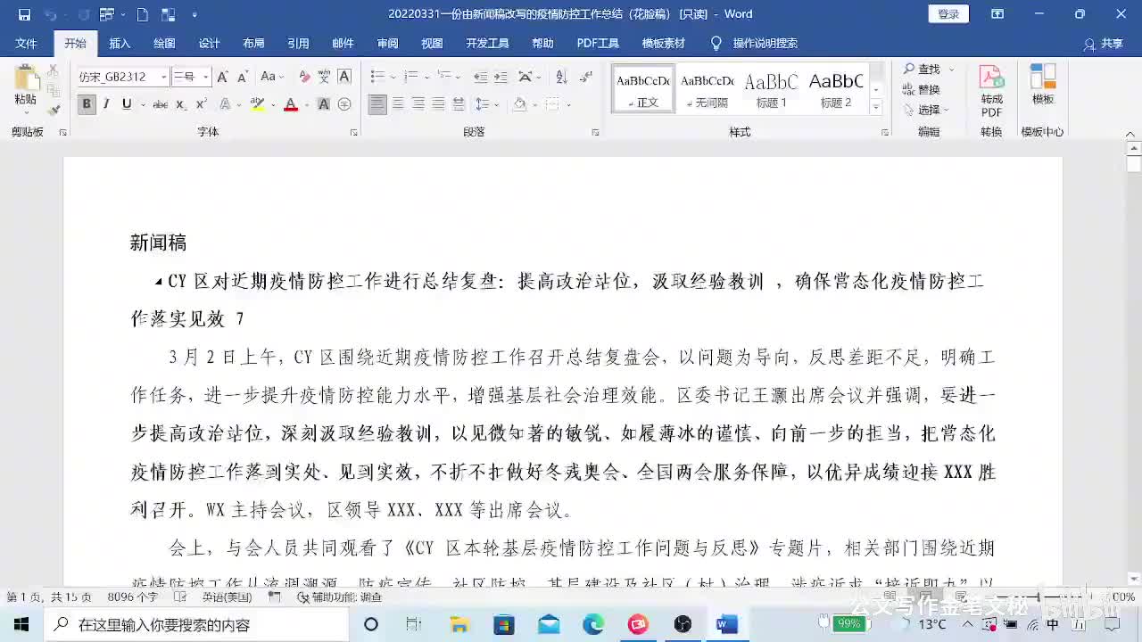Apply yellow text highlight color
The image size is (1142, 642).
(x=257, y=104)
